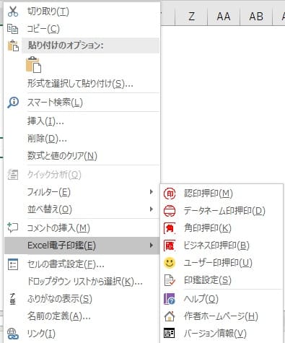Choose スマート検索(L)
Viewport: 285px width, 343px height.
(x=55, y=103)
